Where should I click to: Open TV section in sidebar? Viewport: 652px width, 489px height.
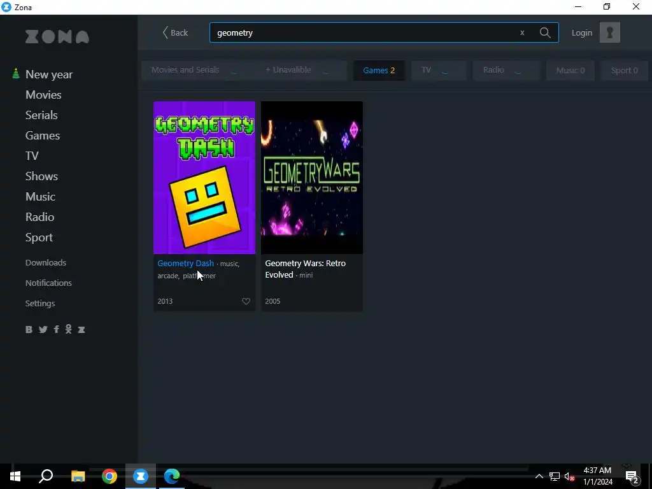(32, 155)
